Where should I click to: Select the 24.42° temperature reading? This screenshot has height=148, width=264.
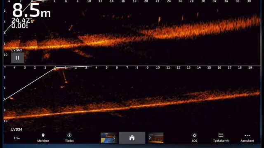coord(22,20)
